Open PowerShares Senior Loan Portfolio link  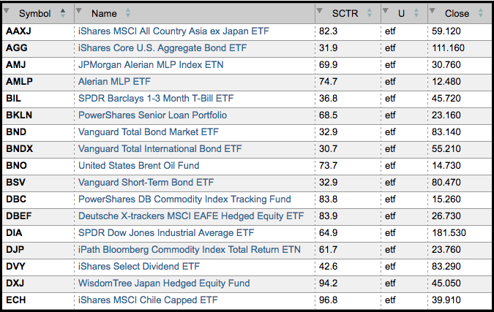[152, 115]
